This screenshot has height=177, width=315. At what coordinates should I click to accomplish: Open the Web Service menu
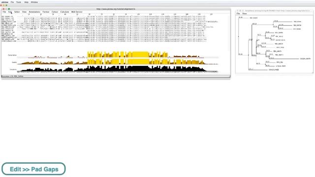point(77,12)
